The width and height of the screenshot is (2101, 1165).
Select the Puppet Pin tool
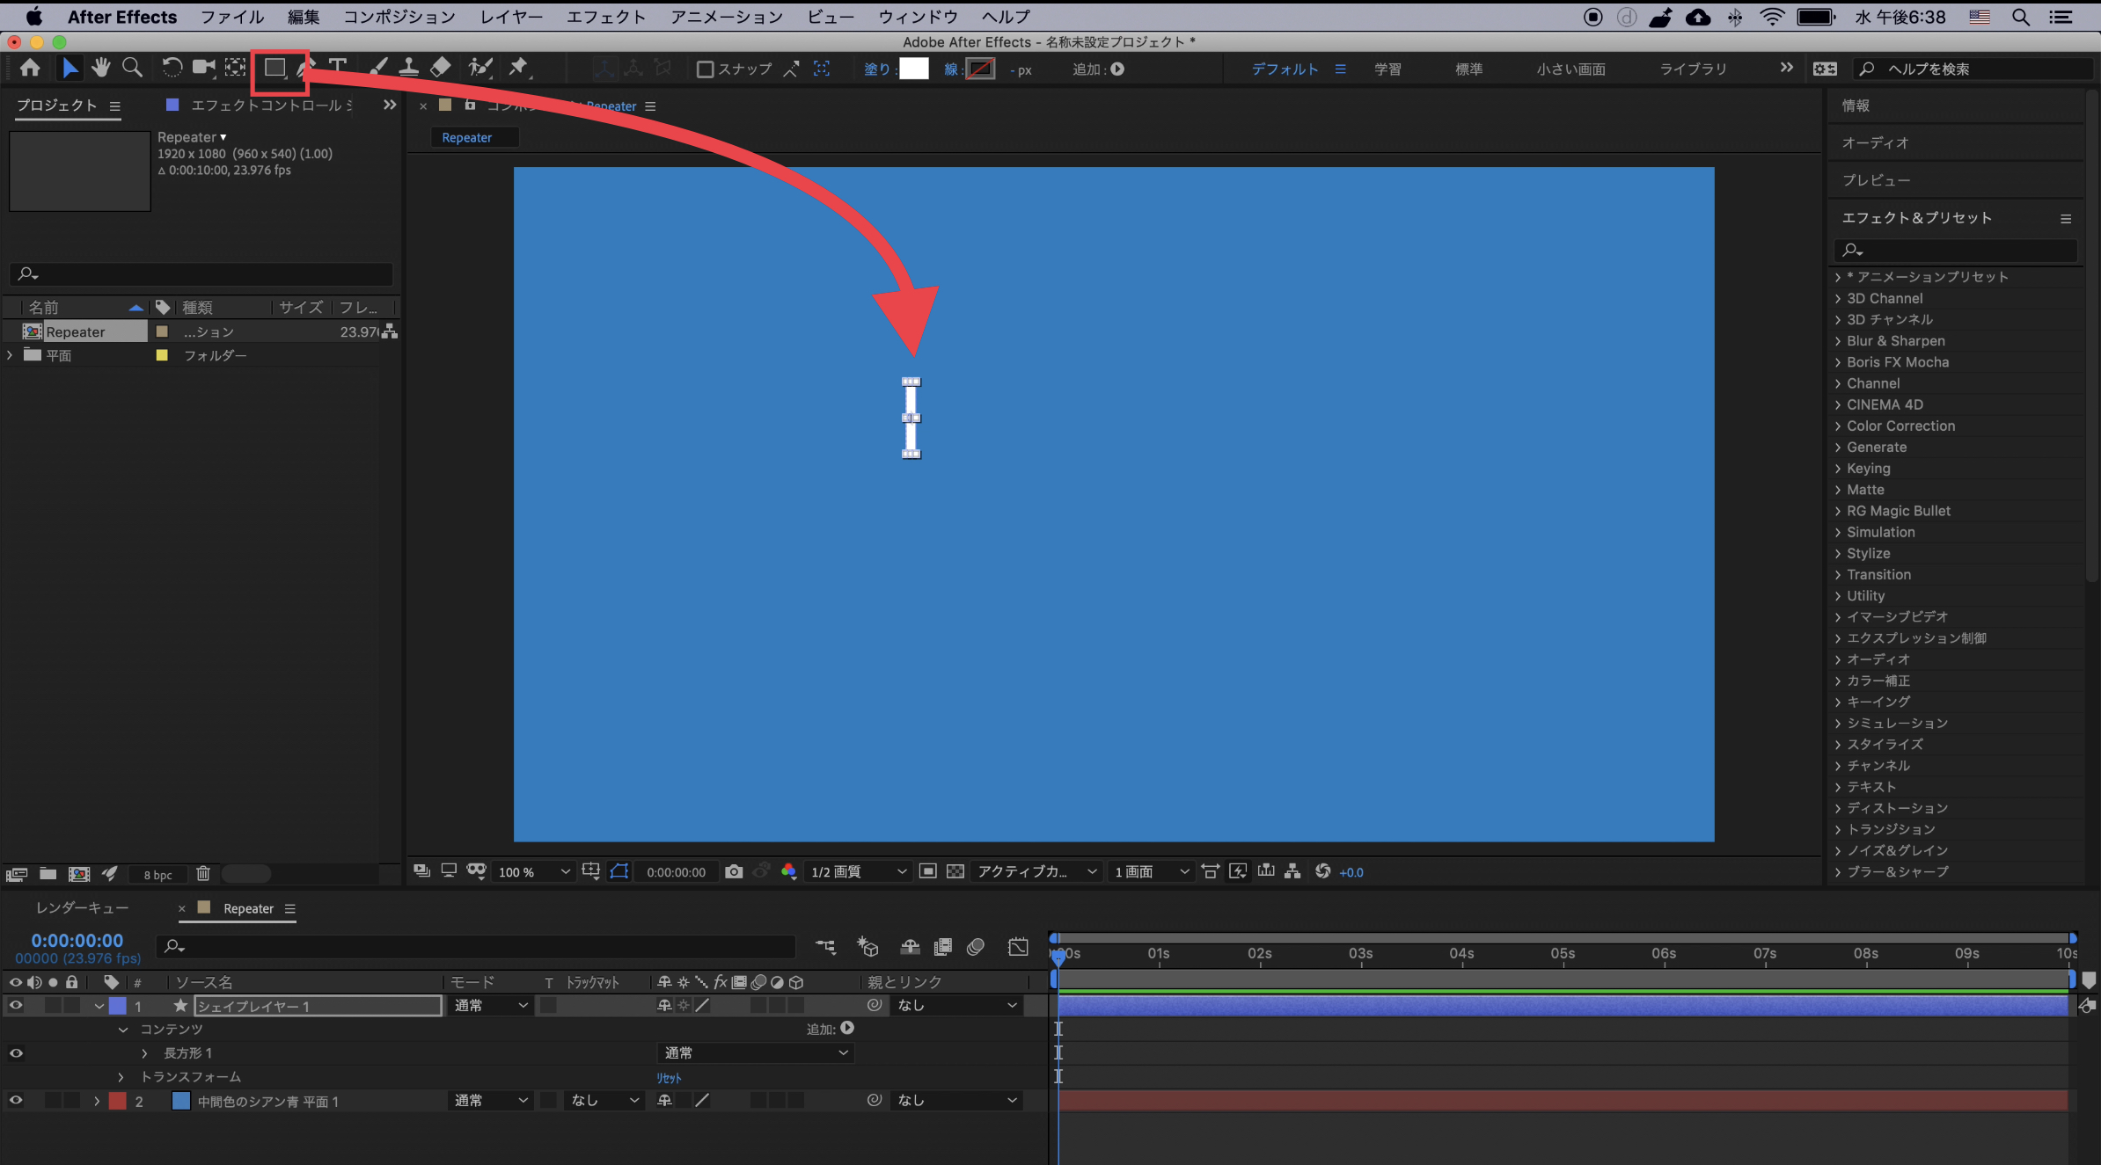(x=519, y=68)
